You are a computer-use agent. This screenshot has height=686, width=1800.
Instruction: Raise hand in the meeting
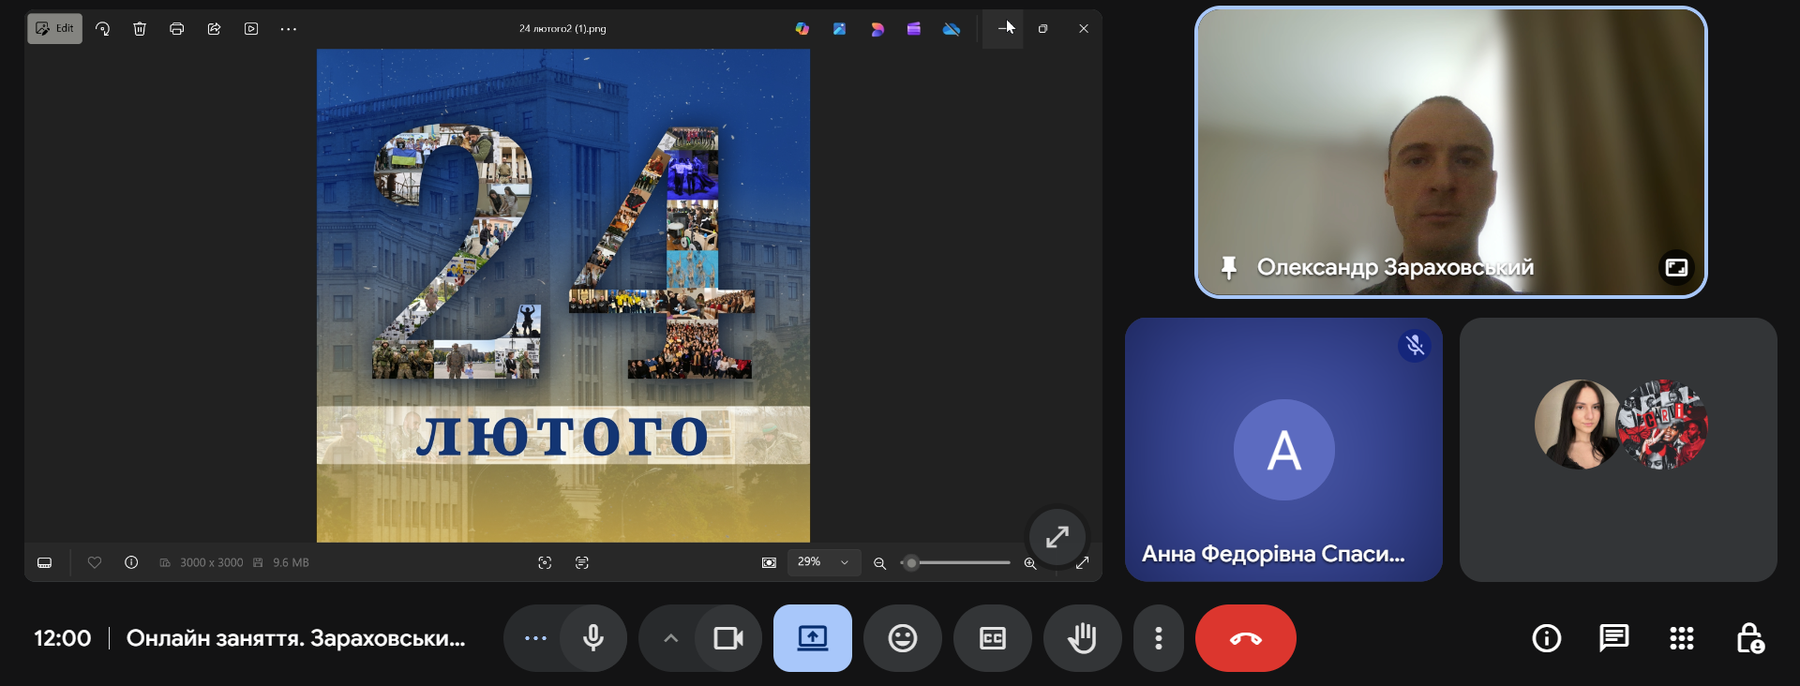click(x=1082, y=638)
